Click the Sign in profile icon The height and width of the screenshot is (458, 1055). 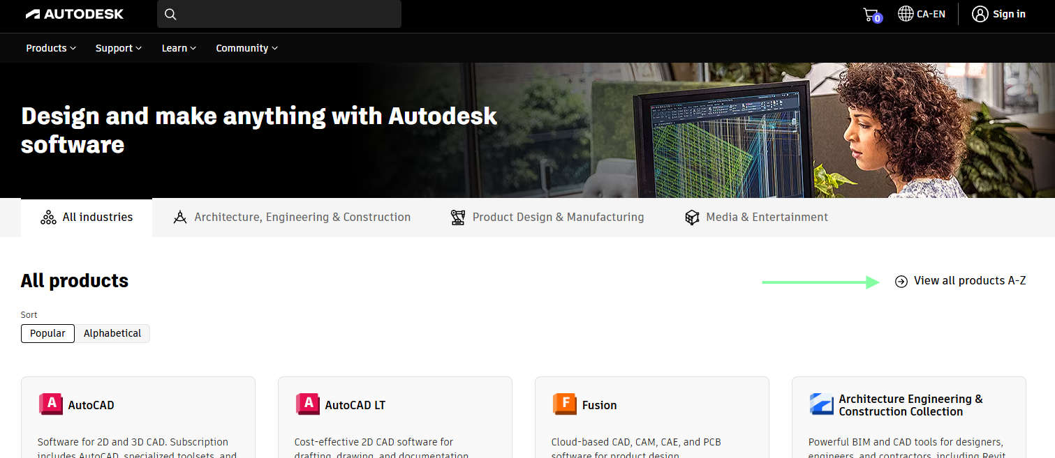pyautogui.click(x=980, y=14)
